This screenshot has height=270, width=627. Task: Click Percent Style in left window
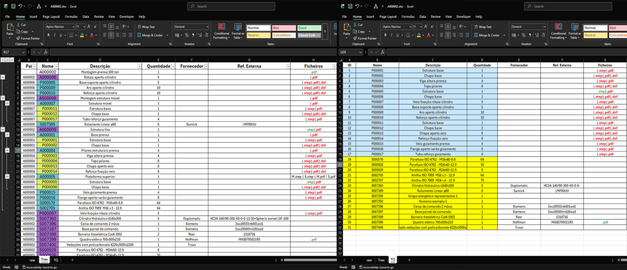click(x=187, y=35)
